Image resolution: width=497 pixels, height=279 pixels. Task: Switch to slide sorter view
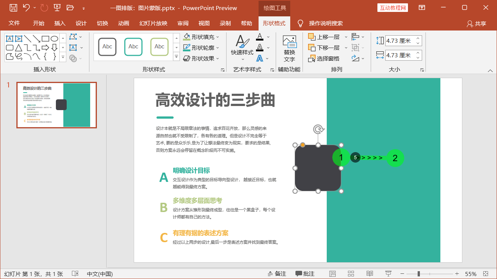pyautogui.click(x=351, y=274)
